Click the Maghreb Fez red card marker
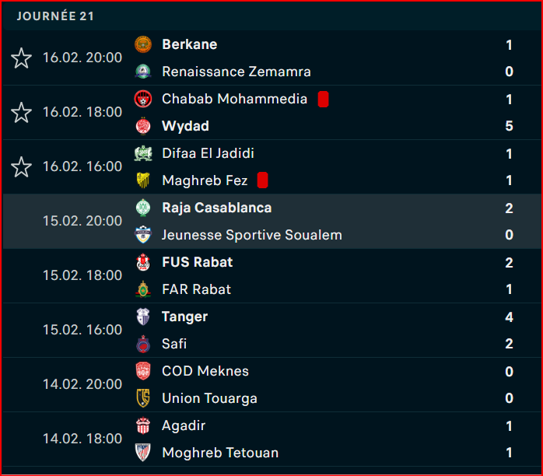This screenshot has height=476, width=543. pyautogui.click(x=262, y=180)
